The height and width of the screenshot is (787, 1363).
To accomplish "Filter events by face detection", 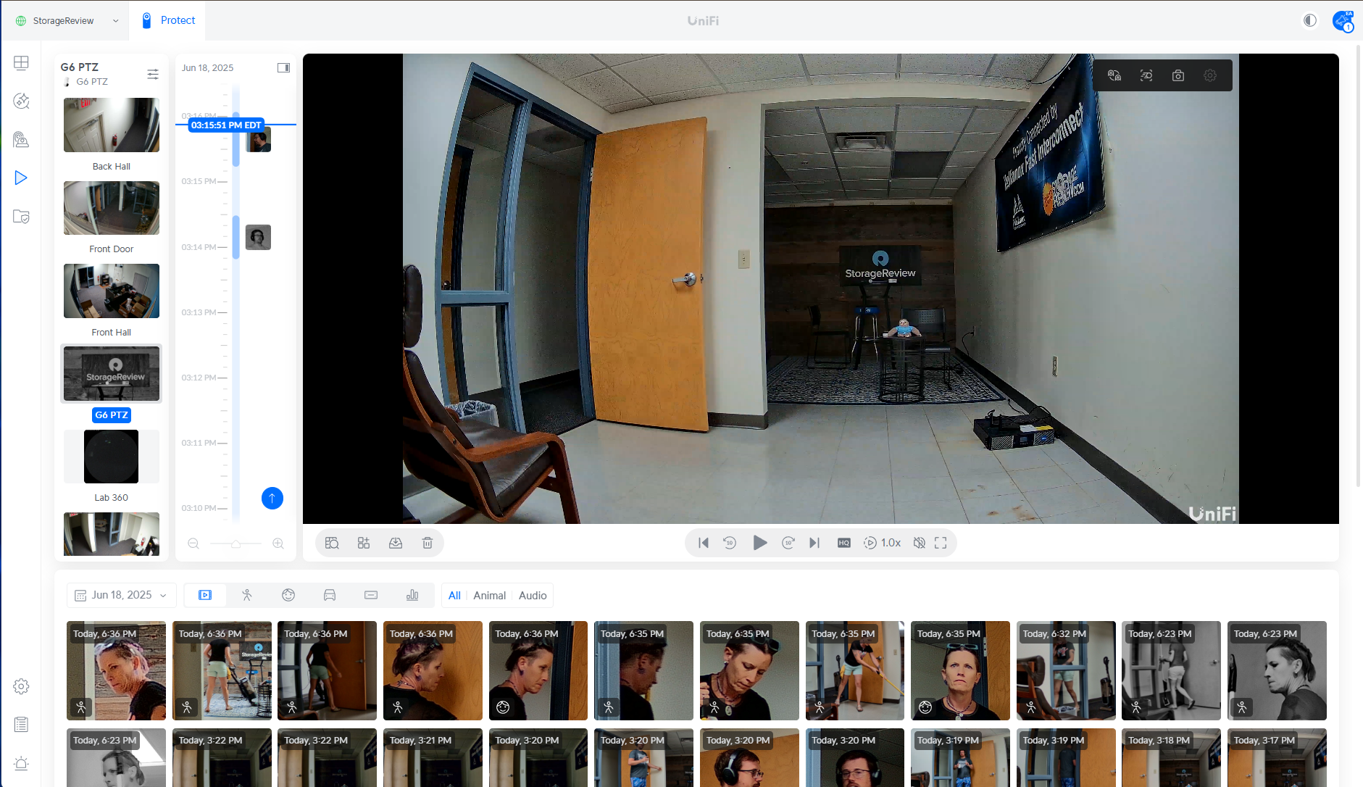I will [x=288, y=595].
